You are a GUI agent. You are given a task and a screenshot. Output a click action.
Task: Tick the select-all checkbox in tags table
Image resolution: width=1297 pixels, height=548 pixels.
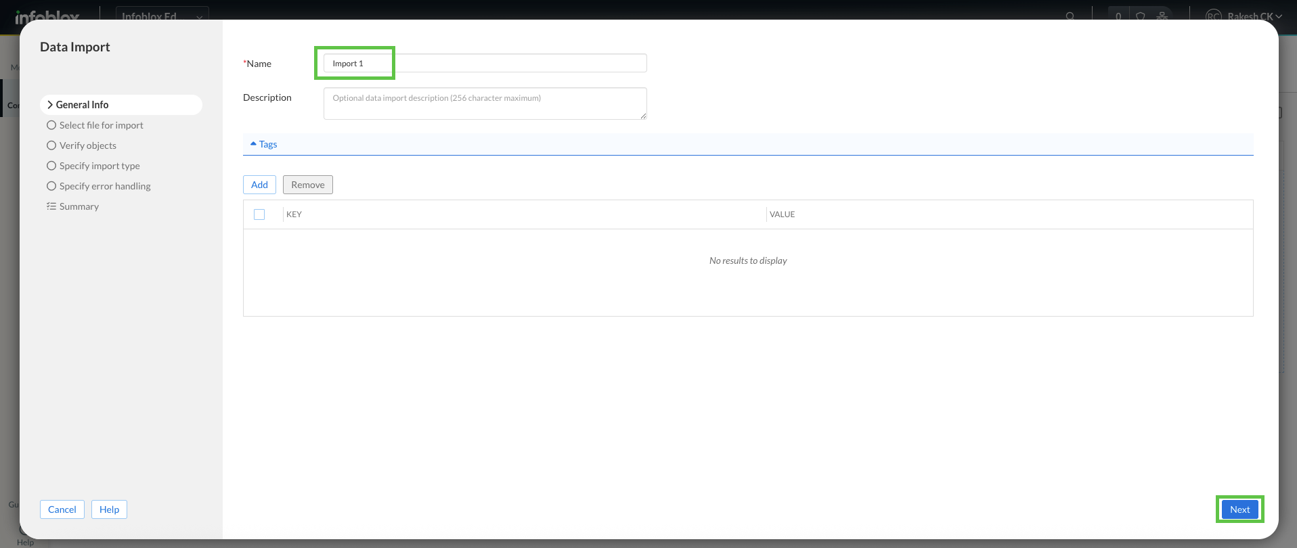point(259,214)
